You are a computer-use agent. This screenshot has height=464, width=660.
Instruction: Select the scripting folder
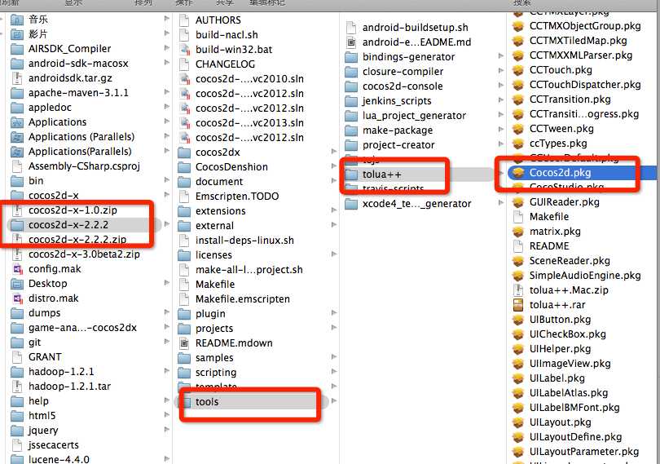216,373
